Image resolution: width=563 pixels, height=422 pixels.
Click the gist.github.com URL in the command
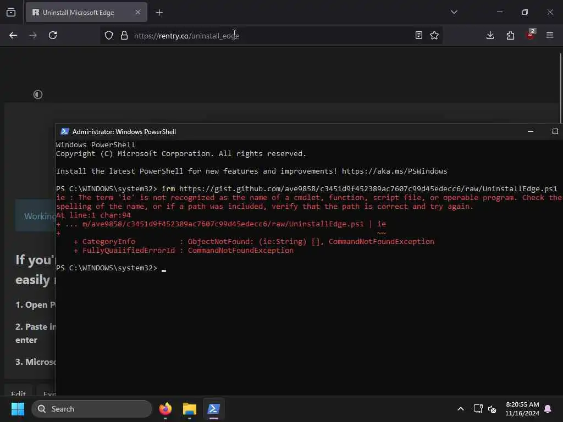click(368, 189)
